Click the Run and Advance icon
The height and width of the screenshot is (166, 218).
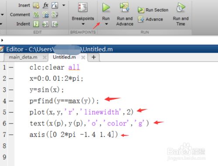coord(125,7)
